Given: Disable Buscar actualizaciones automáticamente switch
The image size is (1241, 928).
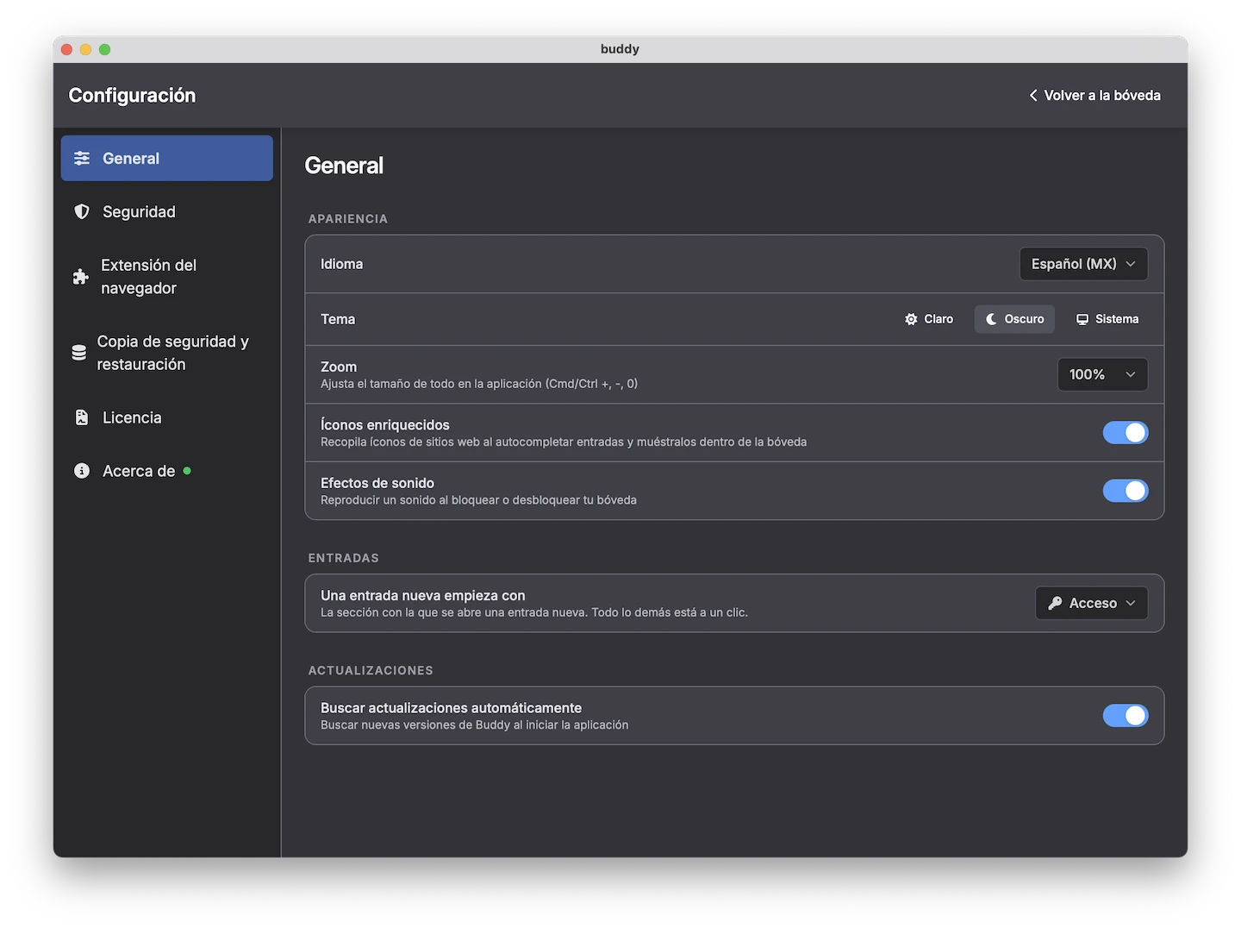Looking at the screenshot, I should pos(1126,715).
